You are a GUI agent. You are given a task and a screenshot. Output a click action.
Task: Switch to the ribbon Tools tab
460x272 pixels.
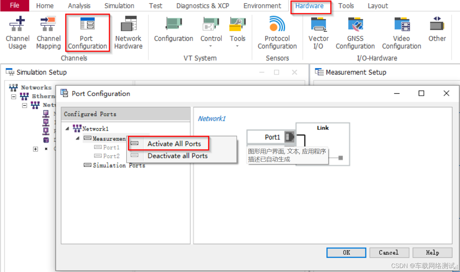346,6
